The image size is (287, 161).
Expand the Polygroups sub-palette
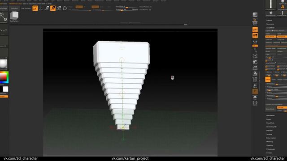[x=271, y=149]
